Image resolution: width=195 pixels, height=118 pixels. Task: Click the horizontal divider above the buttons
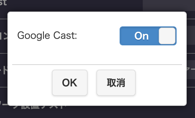point(97,65)
